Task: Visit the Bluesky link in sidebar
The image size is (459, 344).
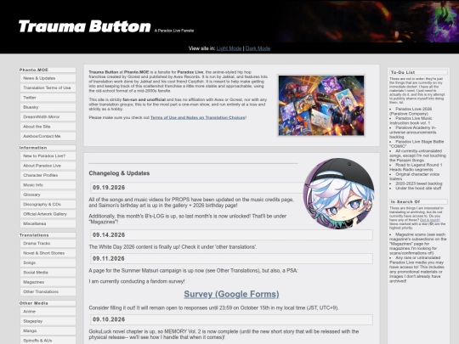Action: (48, 107)
